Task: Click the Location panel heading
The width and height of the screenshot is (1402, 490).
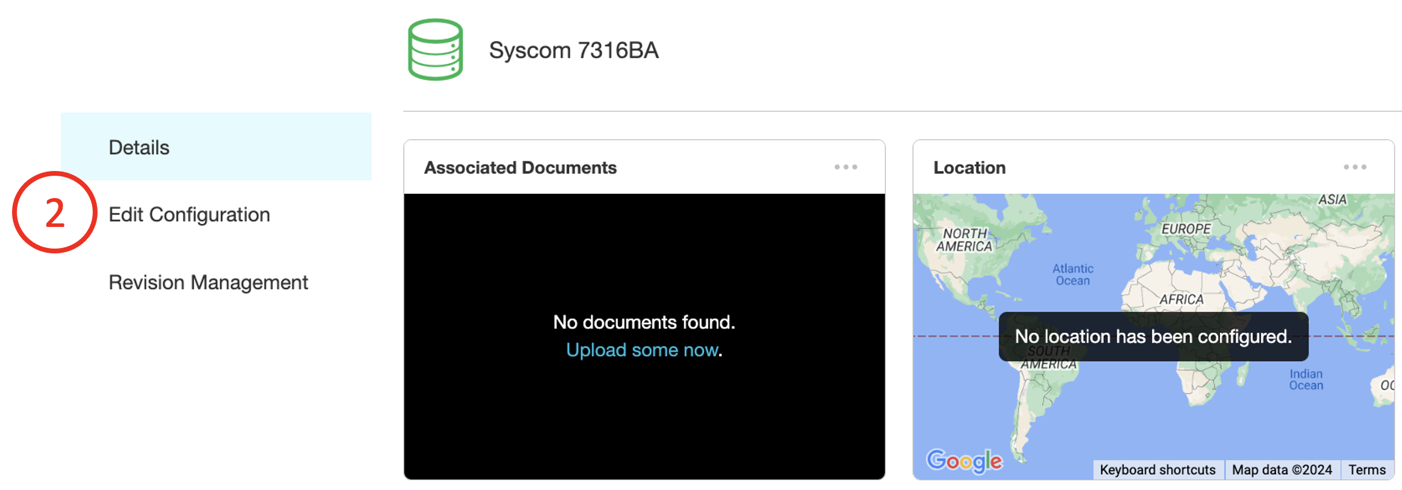Action: coord(970,167)
